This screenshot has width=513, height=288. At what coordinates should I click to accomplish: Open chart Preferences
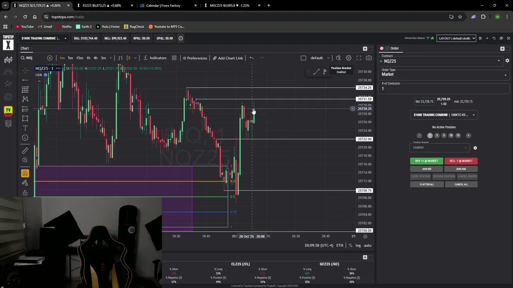[195, 58]
